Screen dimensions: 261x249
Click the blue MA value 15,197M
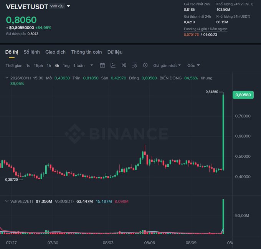(104, 201)
